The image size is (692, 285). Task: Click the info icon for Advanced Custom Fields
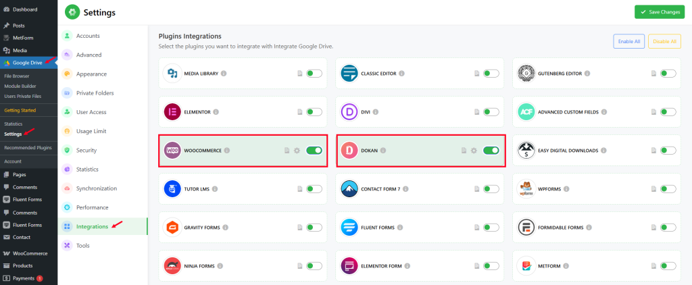[x=603, y=112]
